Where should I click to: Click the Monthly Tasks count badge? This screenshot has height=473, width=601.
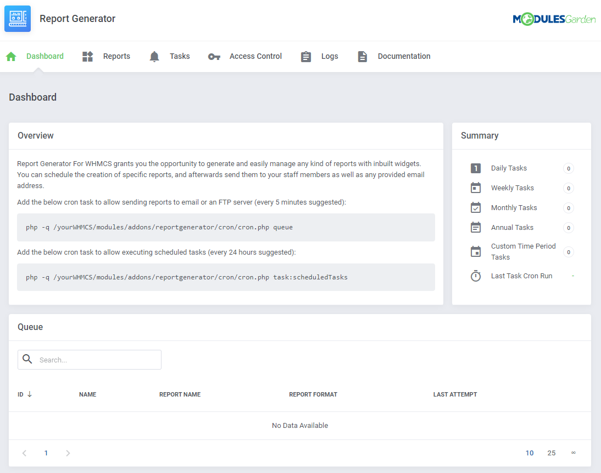569,208
